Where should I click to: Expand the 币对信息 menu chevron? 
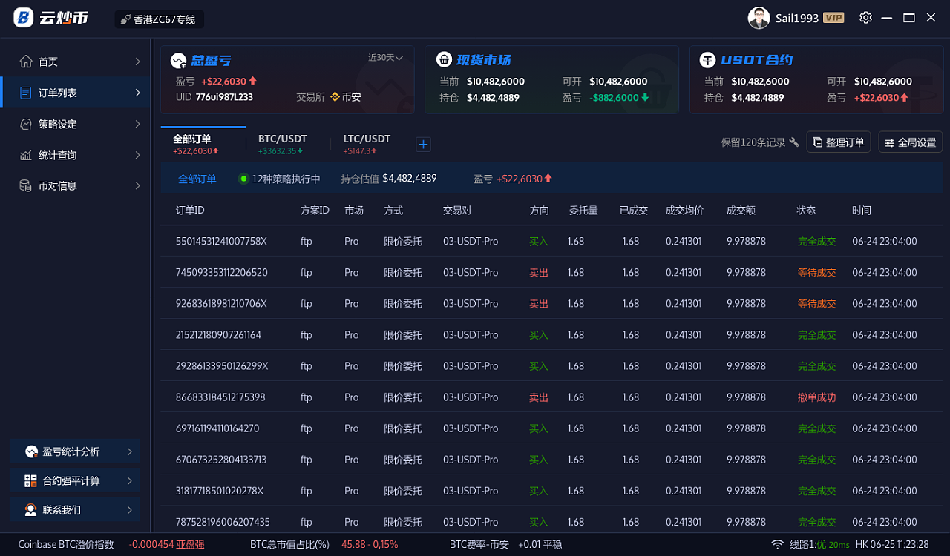[x=138, y=185]
